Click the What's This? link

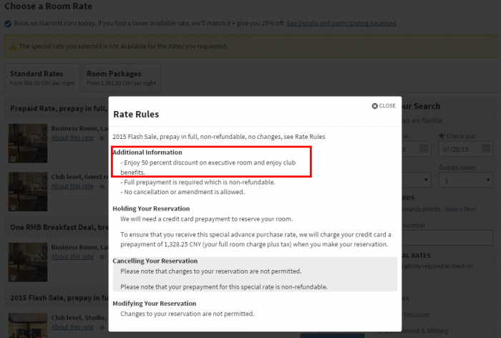pyautogui.click(x=460, y=209)
